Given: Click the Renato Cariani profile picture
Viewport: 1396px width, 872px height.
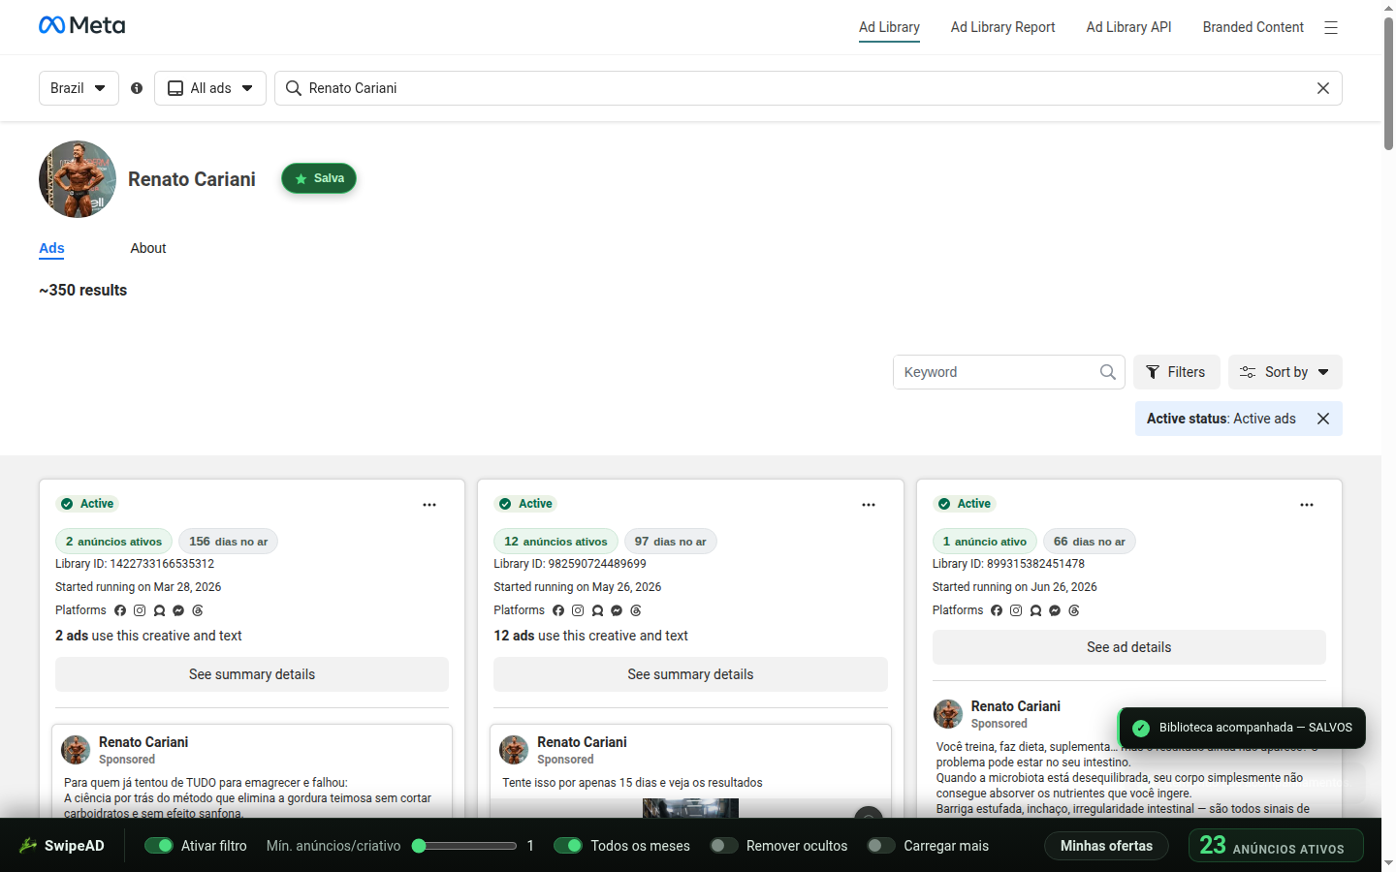Looking at the screenshot, I should coord(78,179).
